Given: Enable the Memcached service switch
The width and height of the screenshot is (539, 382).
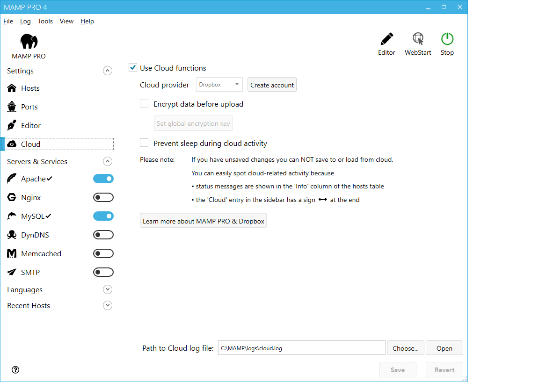Looking at the screenshot, I should click(103, 253).
